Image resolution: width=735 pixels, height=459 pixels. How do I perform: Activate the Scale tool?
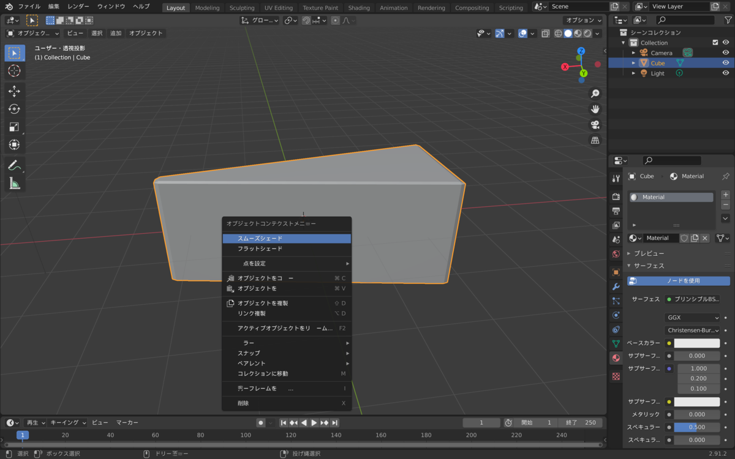click(x=14, y=127)
